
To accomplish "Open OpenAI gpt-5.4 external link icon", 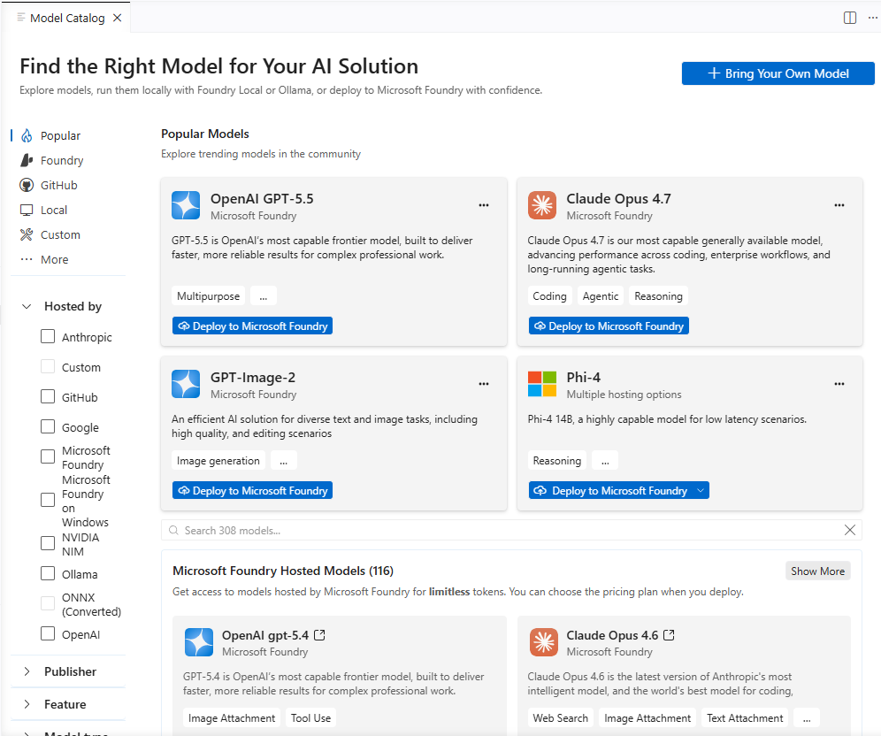I will pyautogui.click(x=319, y=635).
